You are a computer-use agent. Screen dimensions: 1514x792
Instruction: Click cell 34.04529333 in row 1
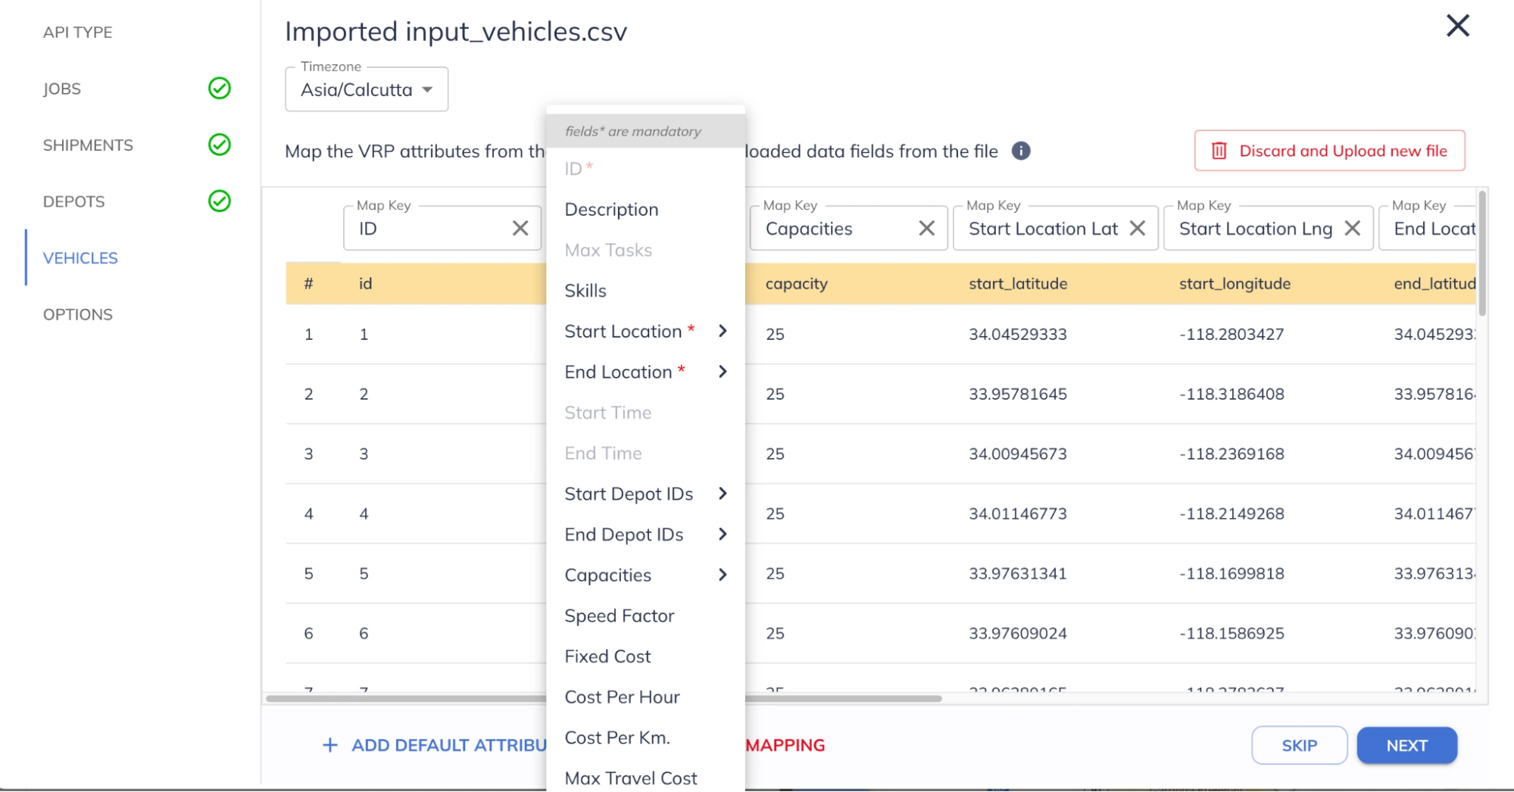(1018, 334)
